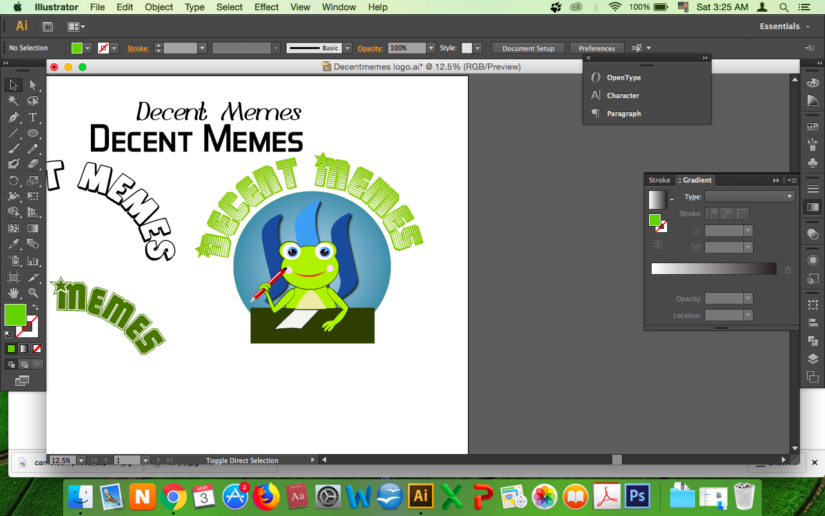825x516 pixels.
Task: Open the Symbols panel (club icon)
Action: [x=813, y=163]
